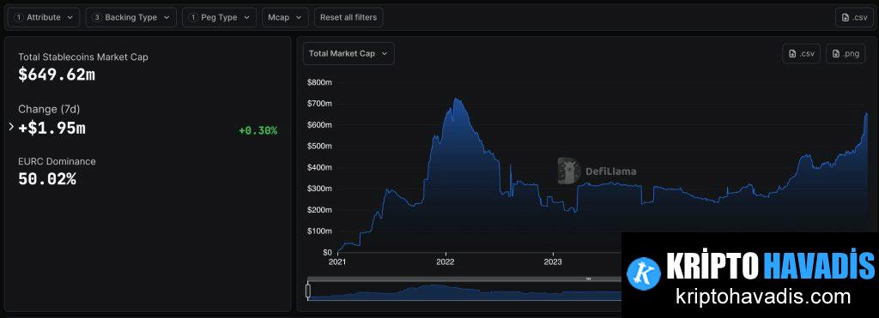
Task: Expand the Change (7d) row chevron
Action: (x=11, y=127)
